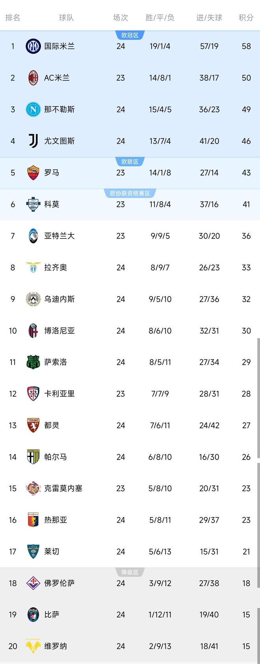Click the Udinese black-white badge
Viewport: 260px width, 664px height.
(x=33, y=299)
